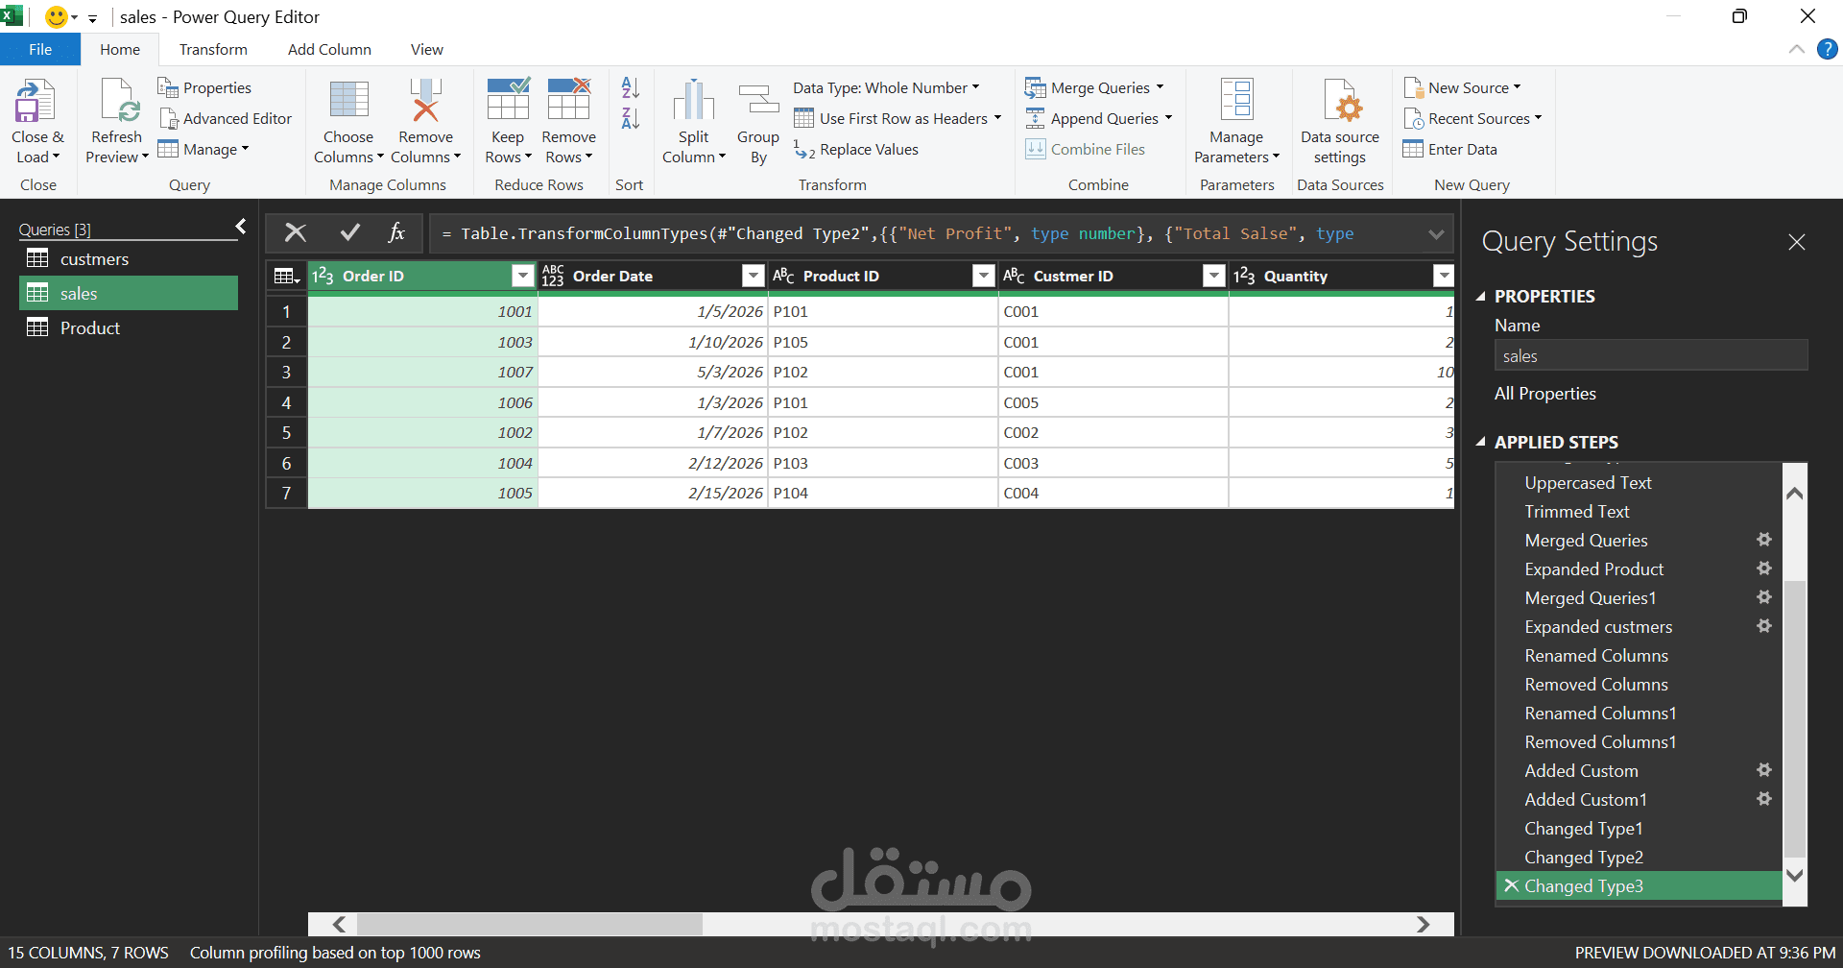1843x968 pixels.
Task: Close the Query Settings pane
Action: click(1797, 242)
